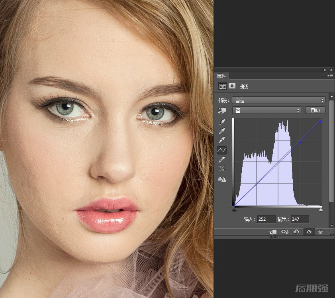
Task: Click the 输出 field showing 247
Action: (x=300, y=219)
